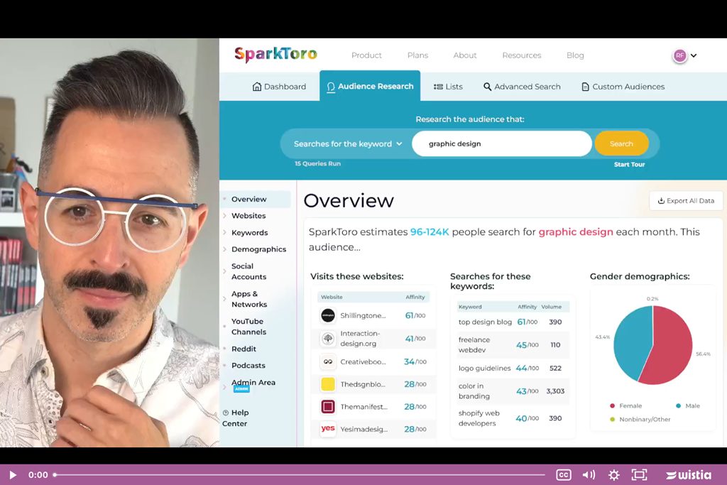The height and width of the screenshot is (485, 727).
Task: Click the yellow Search button
Action: (x=621, y=143)
